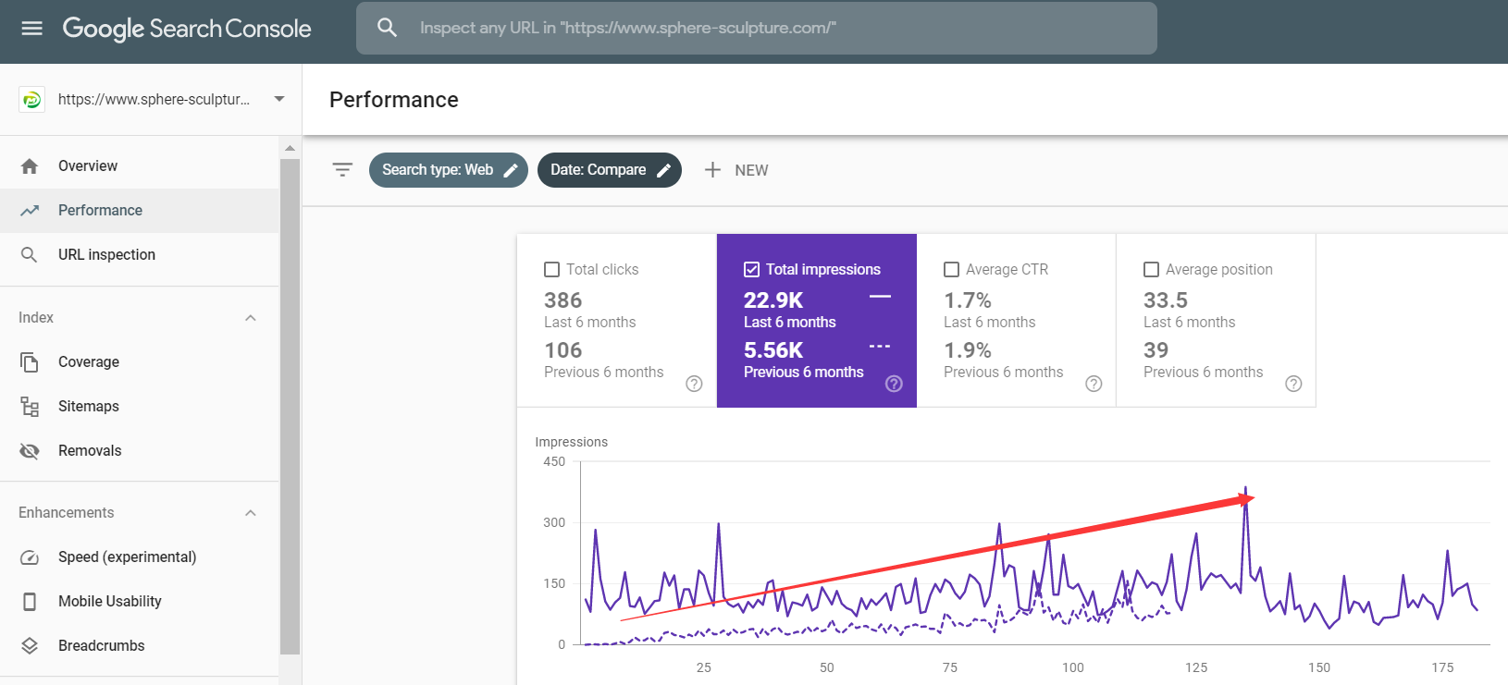Click the Speed gauge icon
The width and height of the screenshot is (1508, 685).
(30, 557)
